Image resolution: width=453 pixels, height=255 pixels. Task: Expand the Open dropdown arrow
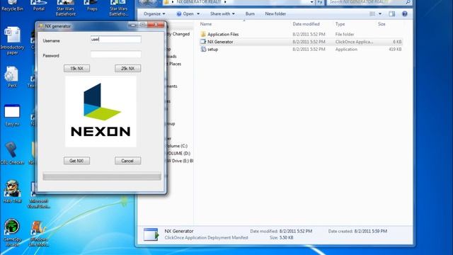click(198, 14)
